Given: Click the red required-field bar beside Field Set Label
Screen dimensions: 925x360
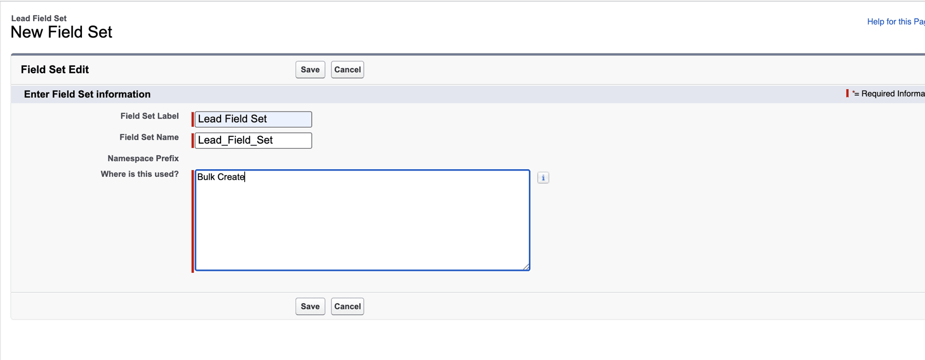Looking at the screenshot, I should [193, 119].
